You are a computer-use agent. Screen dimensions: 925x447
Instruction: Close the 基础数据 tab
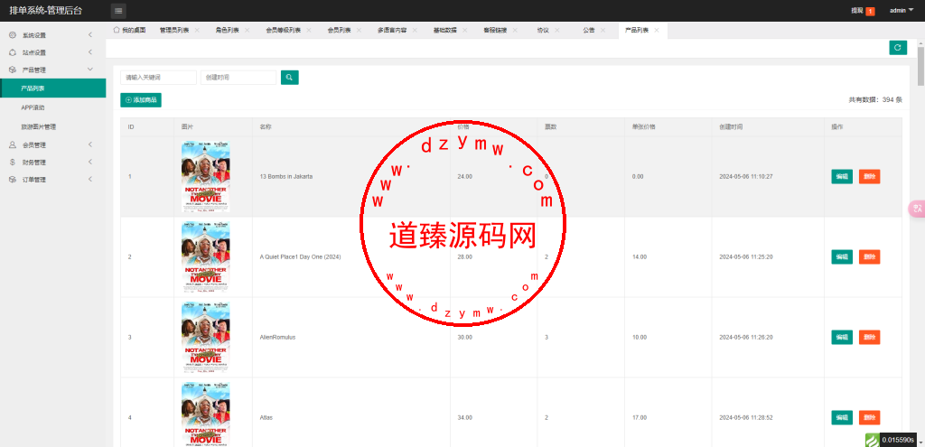tap(464, 30)
